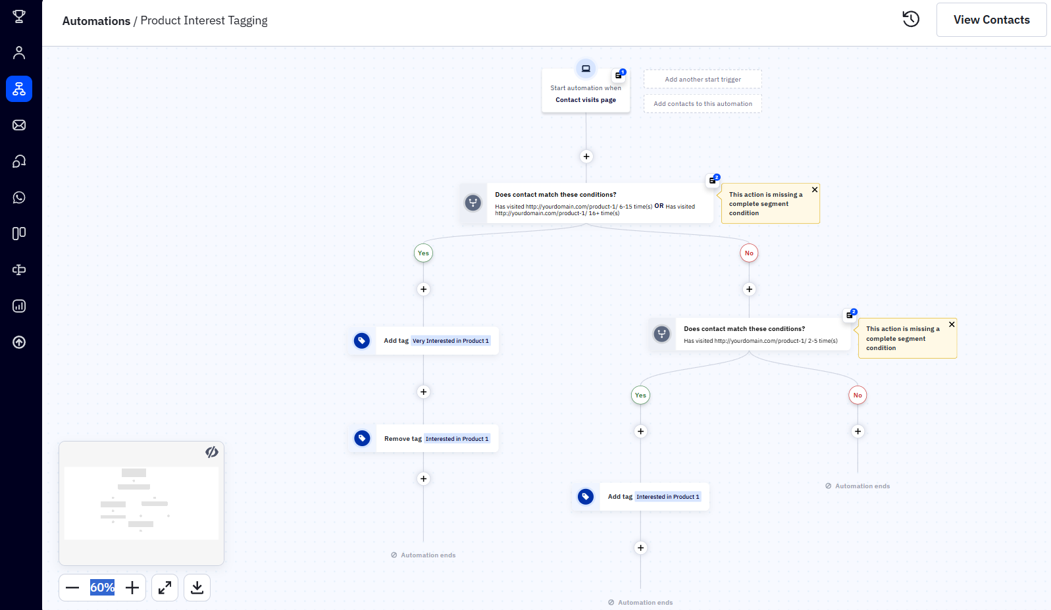The height and width of the screenshot is (610, 1051).
Task: Click split icon of first condition
Action: [473, 203]
